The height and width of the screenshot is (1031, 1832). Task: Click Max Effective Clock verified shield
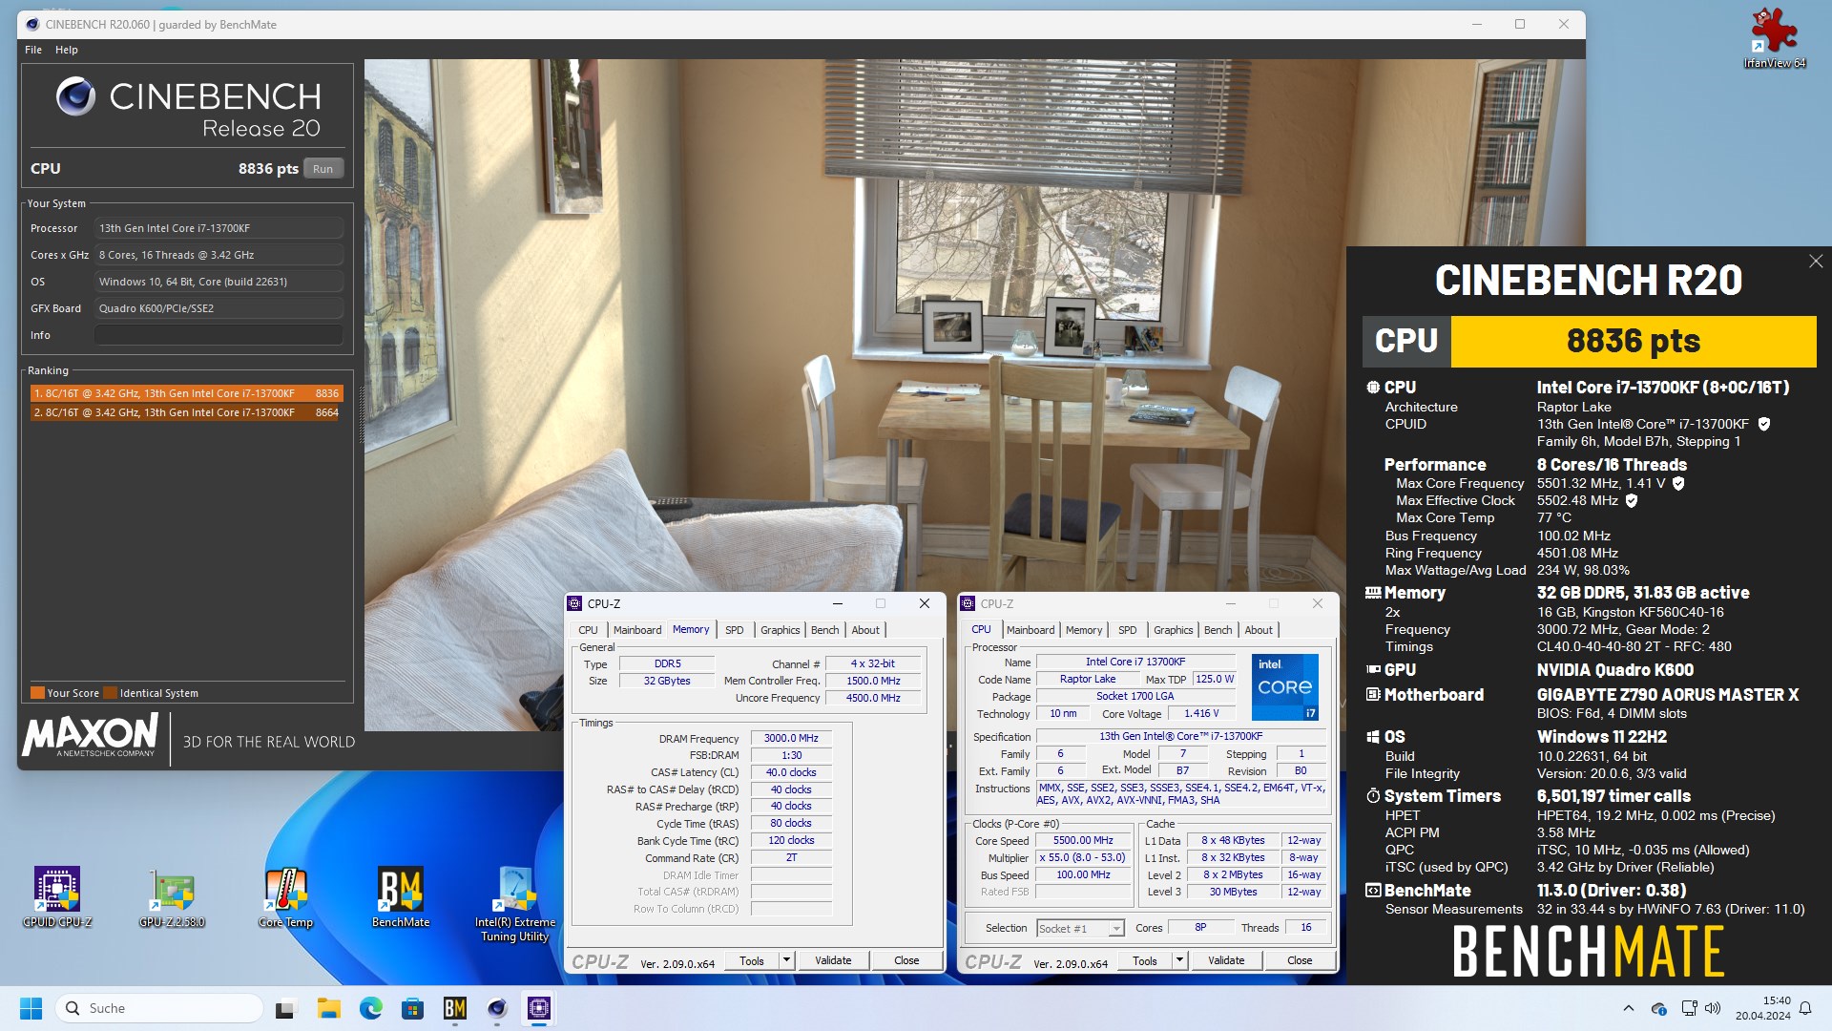pyautogui.click(x=1632, y=500)
